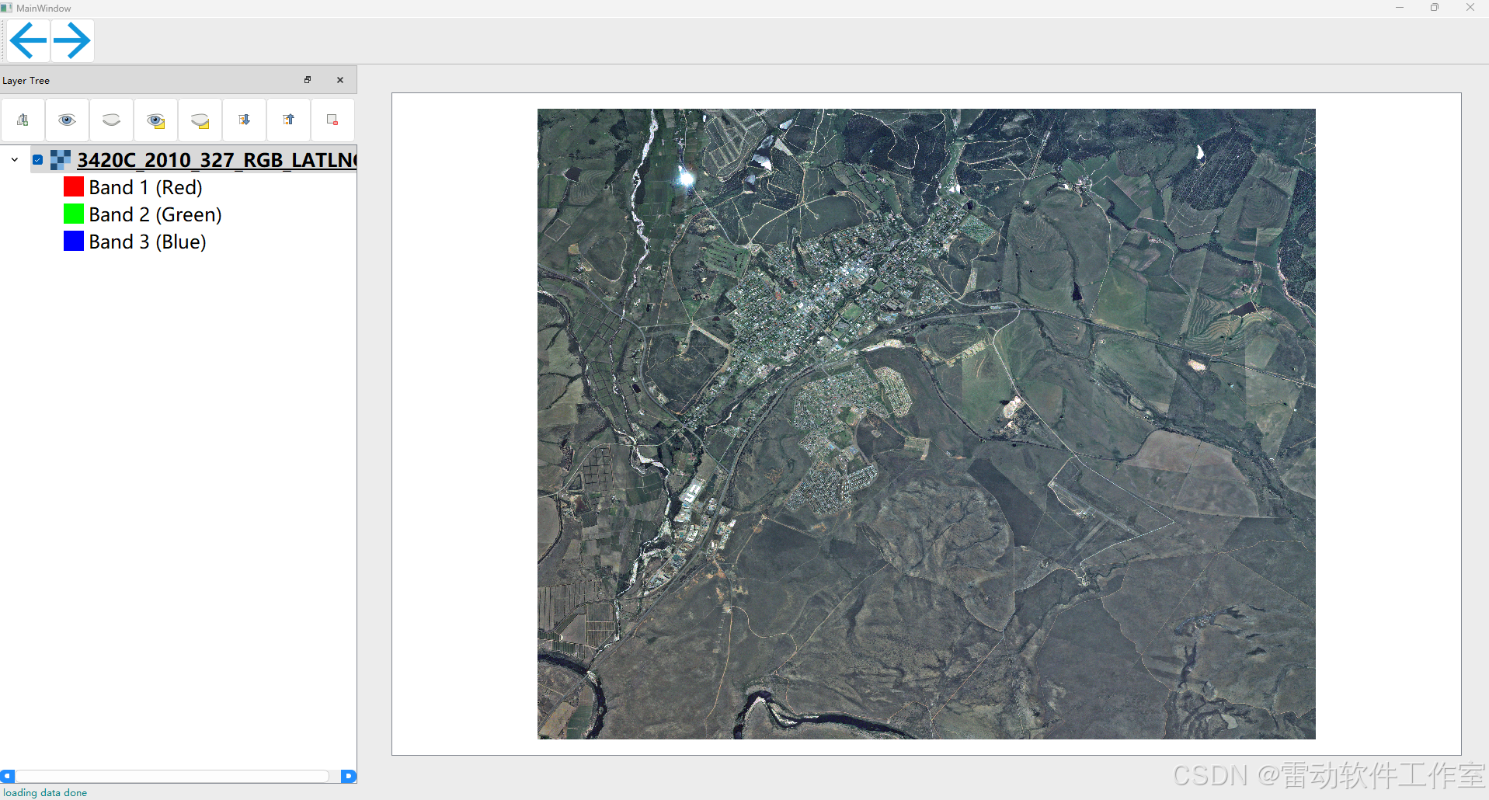Click the MainWindow title text
Screen dimensions: 1489x800
(43, 9)
